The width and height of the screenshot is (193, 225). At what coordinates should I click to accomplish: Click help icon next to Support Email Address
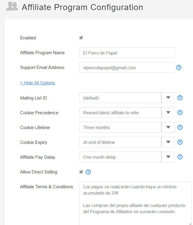179,67
